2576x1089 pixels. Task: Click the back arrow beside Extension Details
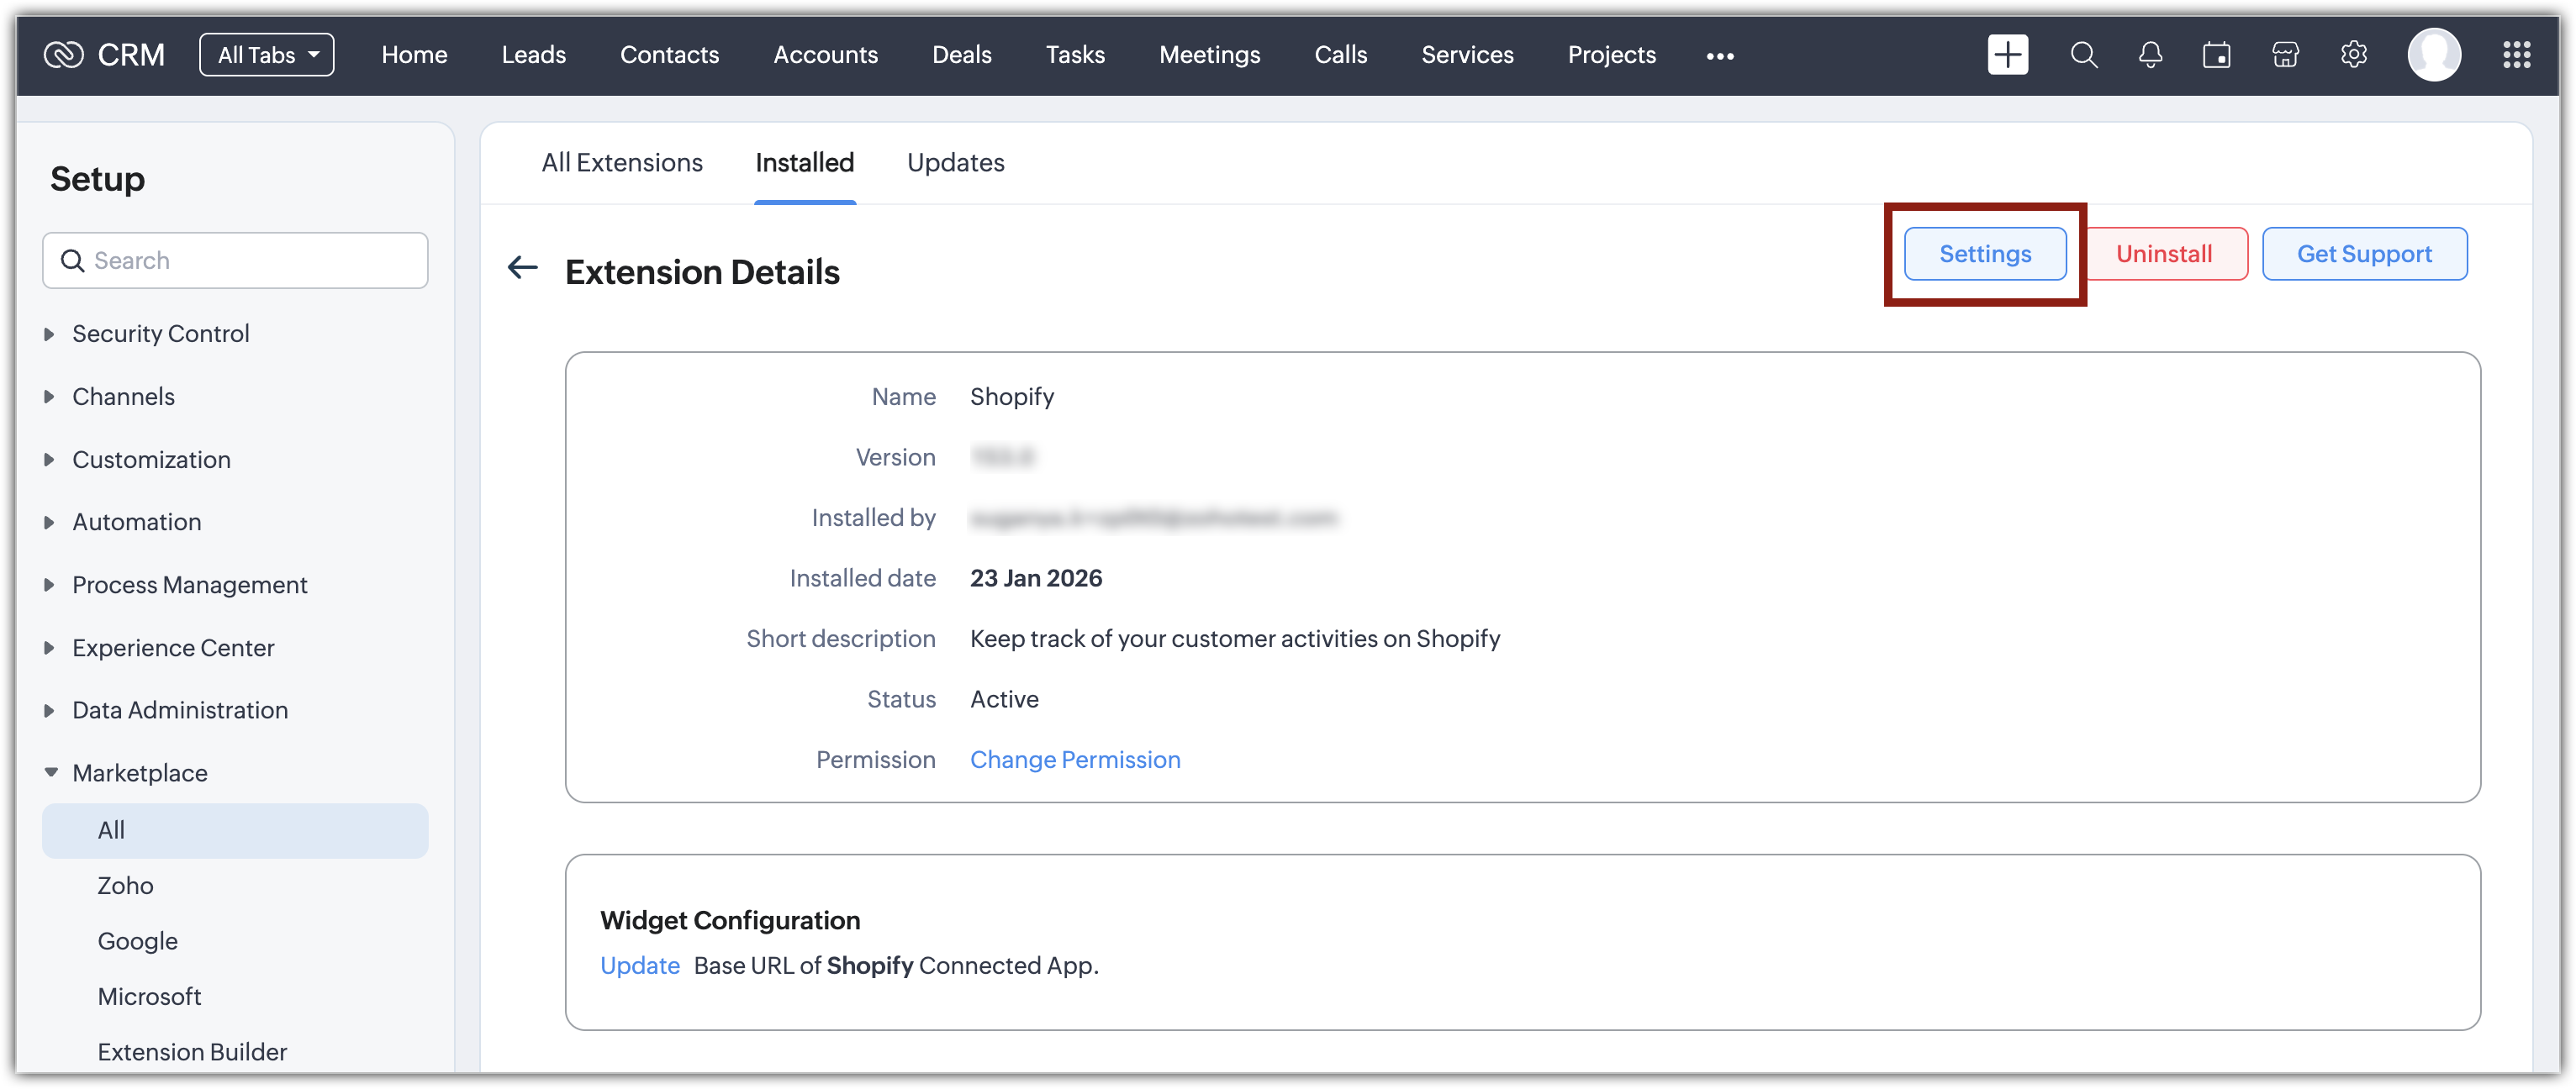[522, 268]
